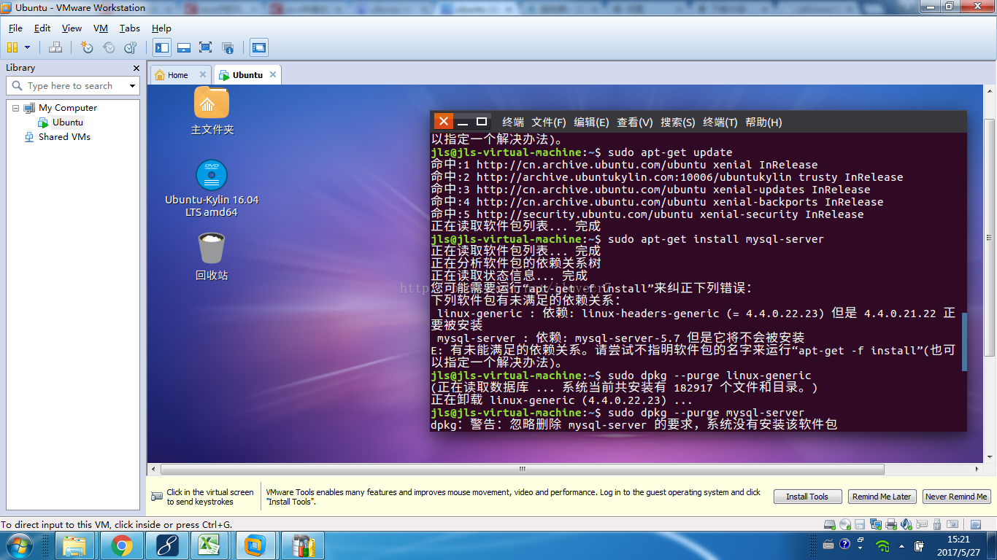Click the printer device status icon
The width and height of the screenshot is (997, 560).
(x=891, y=524)
